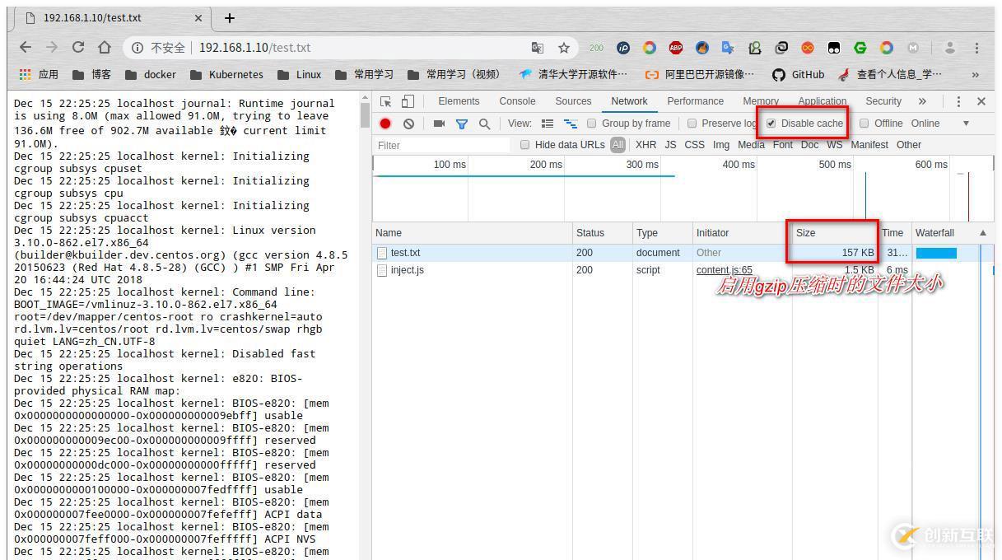Open the green Grammarly G extension
Screen dimensions: 1002x560
point(860,48)
